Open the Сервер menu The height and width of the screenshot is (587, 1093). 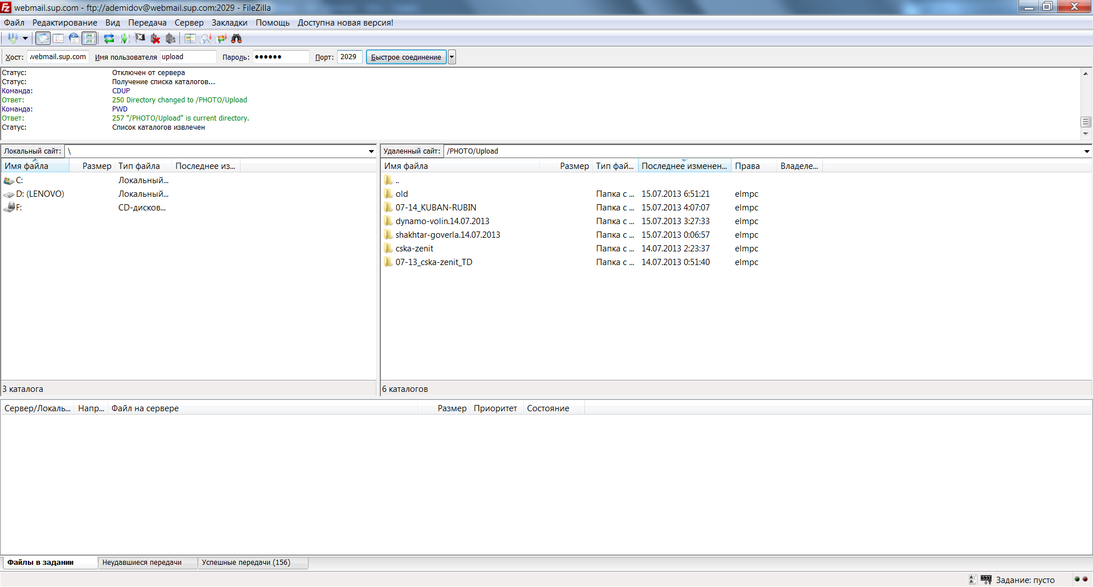[x=189, y=23]
